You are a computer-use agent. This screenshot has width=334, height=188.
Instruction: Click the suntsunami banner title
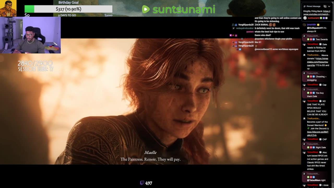184,10
